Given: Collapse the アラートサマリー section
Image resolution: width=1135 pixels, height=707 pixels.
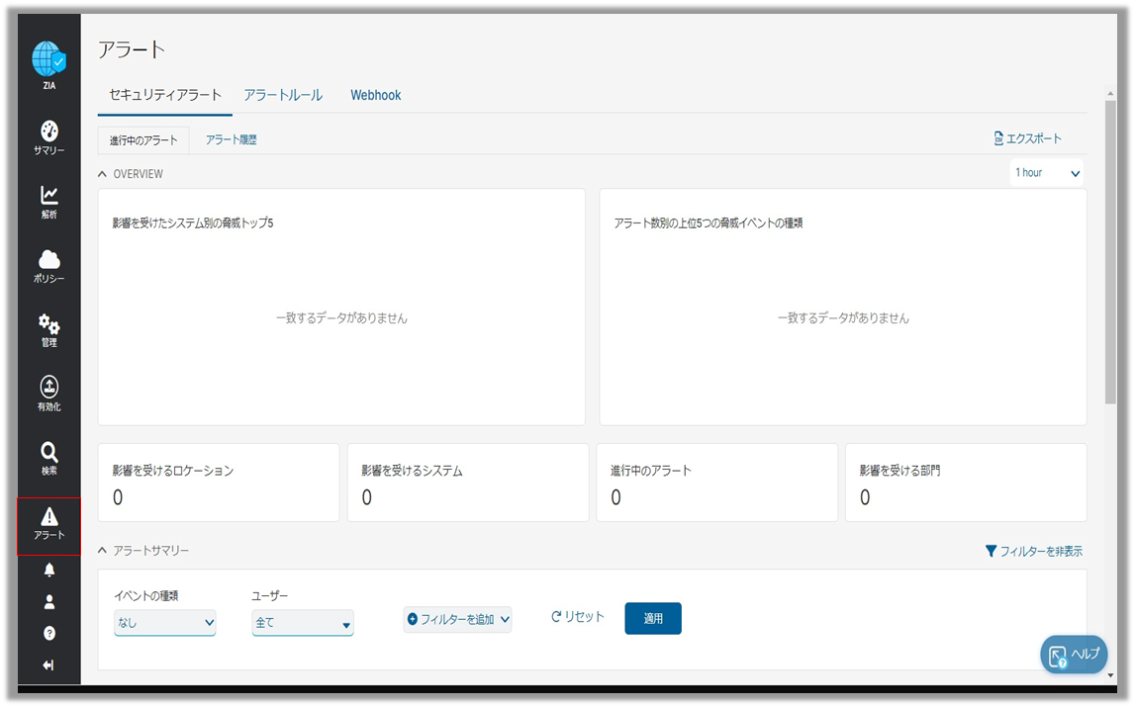Looking at the screenshot, I should (102, 551).
